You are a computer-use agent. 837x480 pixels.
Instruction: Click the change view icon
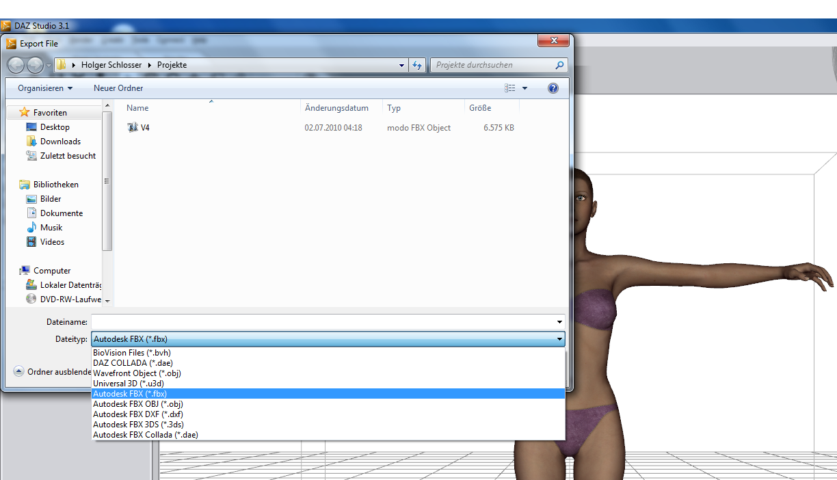tap(510, 88)
